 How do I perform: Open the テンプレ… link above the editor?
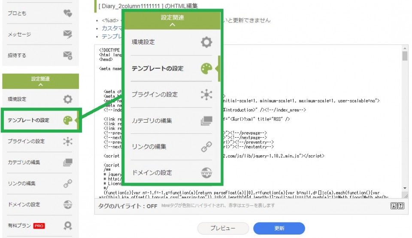pyautogui.click(x=112, y=36)
